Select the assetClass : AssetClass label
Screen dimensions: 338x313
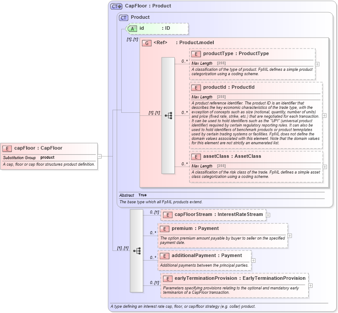pos(232,156)
